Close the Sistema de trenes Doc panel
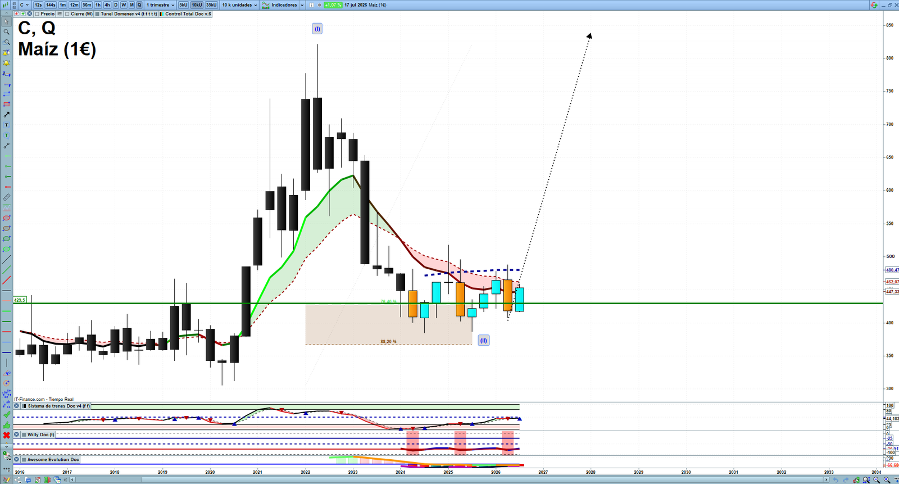The height and width of the screenshot is (484, 899). coord(17,406)
